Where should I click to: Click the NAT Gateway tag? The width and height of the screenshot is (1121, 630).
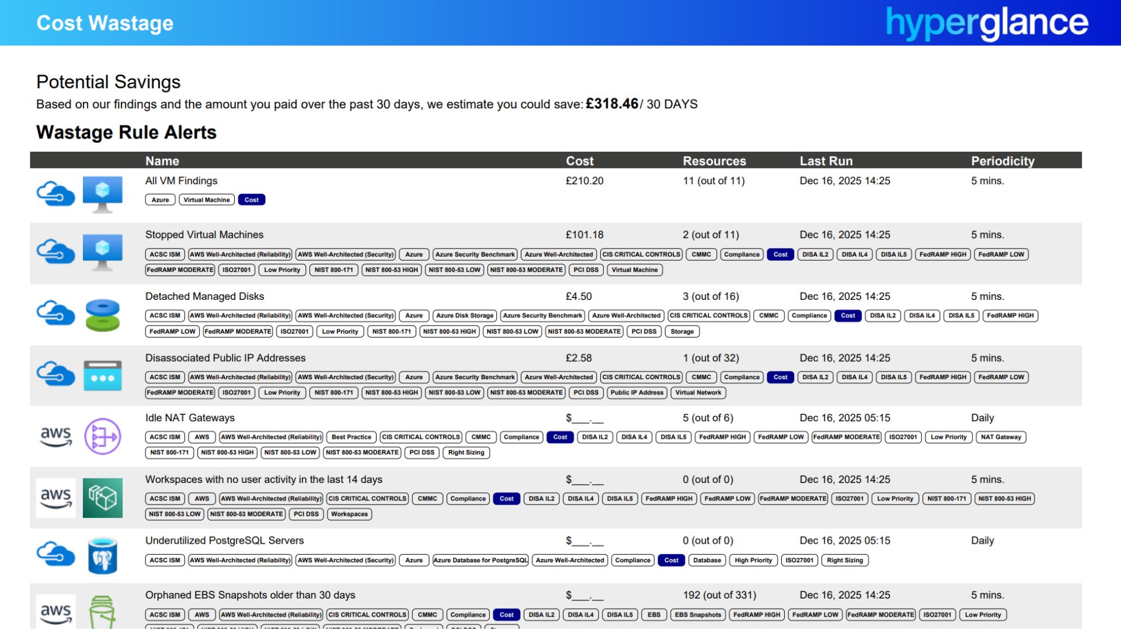point(1000,437)
